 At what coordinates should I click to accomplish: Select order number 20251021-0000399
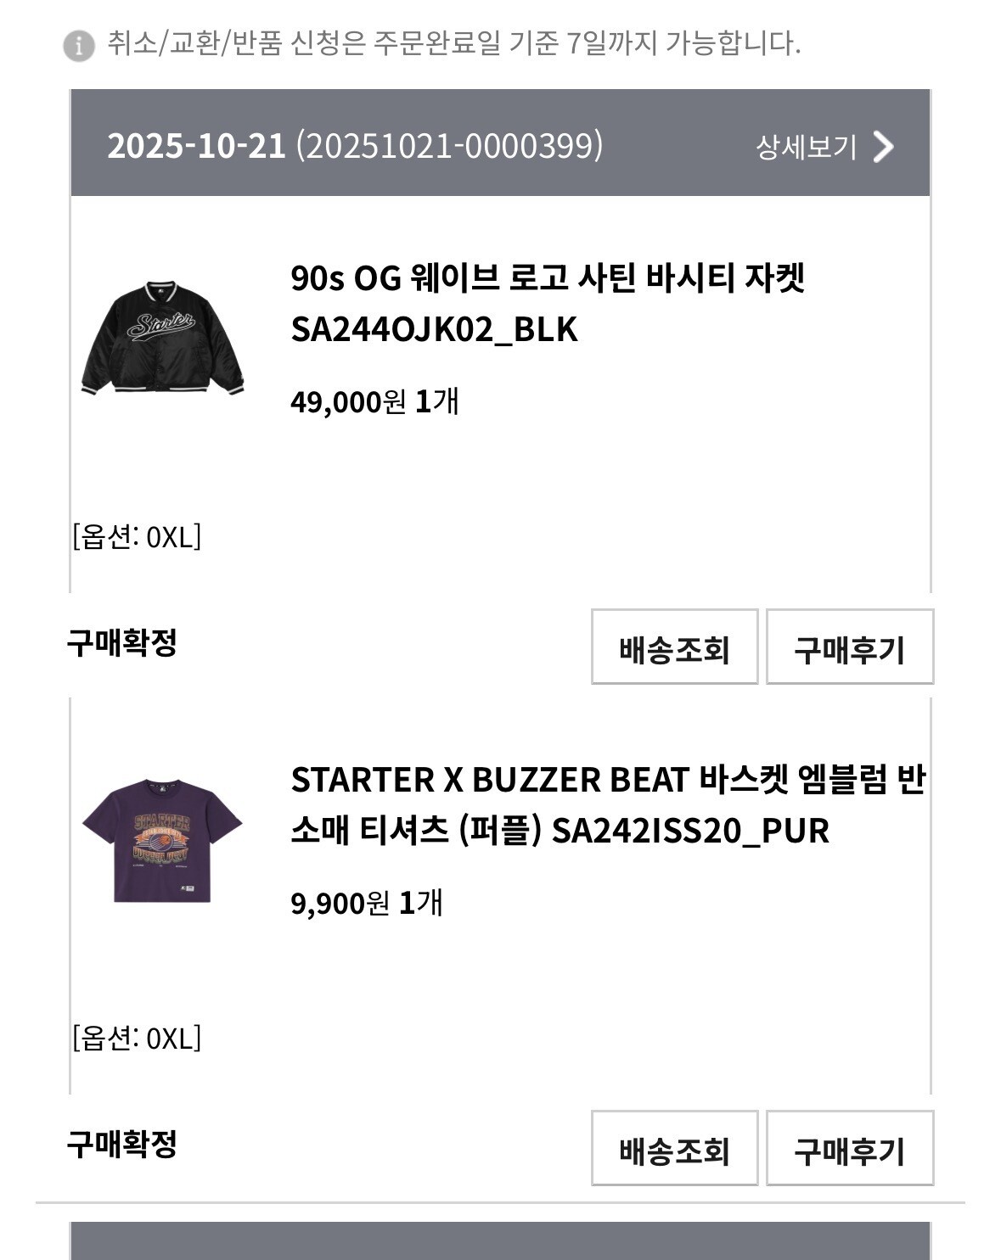click(x=449, y=146)
